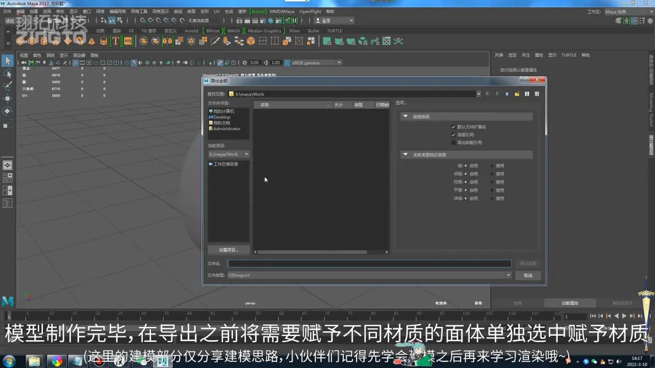Open the Google Chrome taskbar icon
Viewport: 655px width, 368px height.
pos(56,361)
